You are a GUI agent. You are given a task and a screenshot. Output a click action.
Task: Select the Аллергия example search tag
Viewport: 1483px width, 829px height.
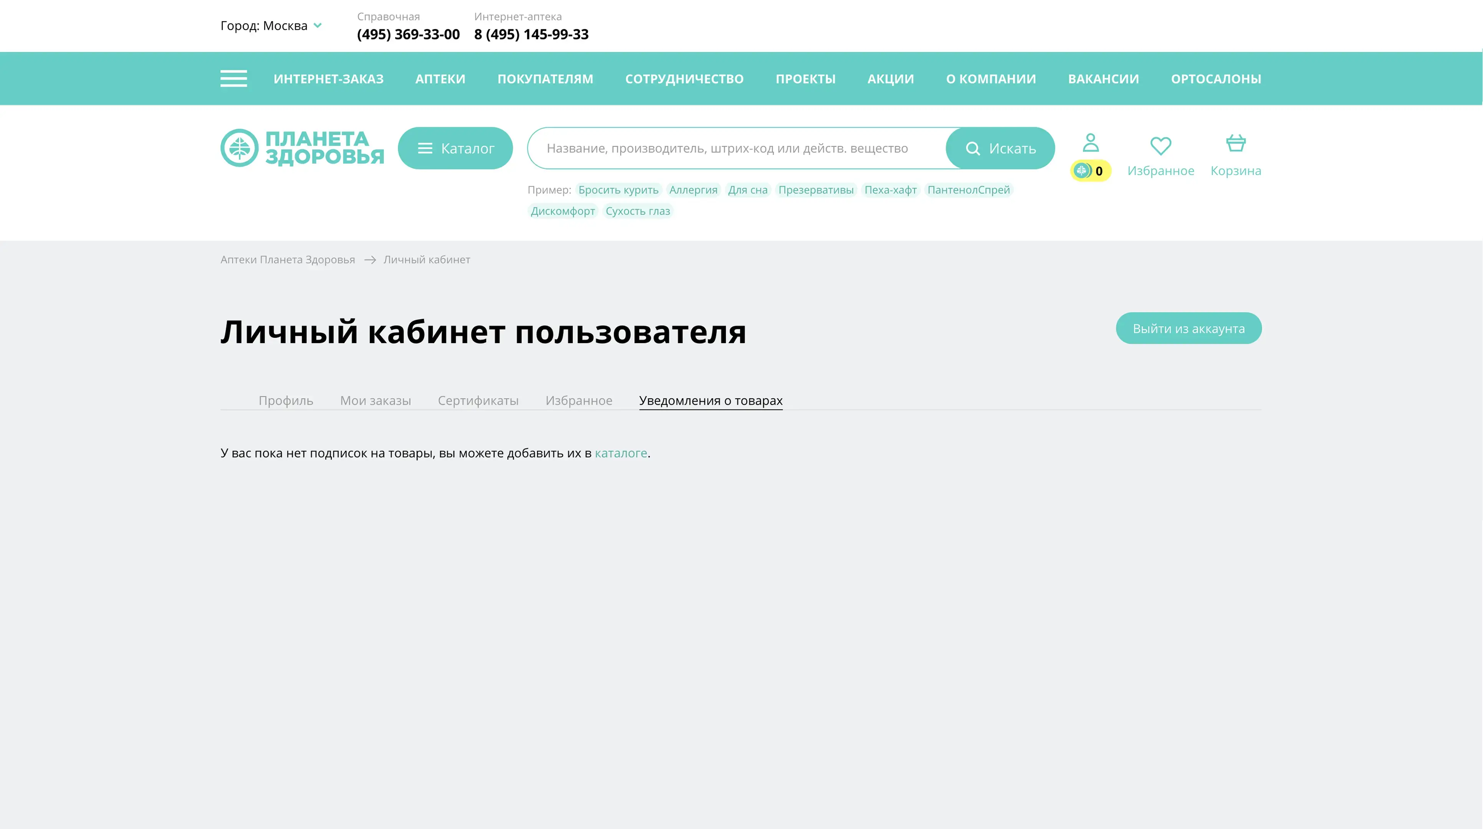click(693, 190)
